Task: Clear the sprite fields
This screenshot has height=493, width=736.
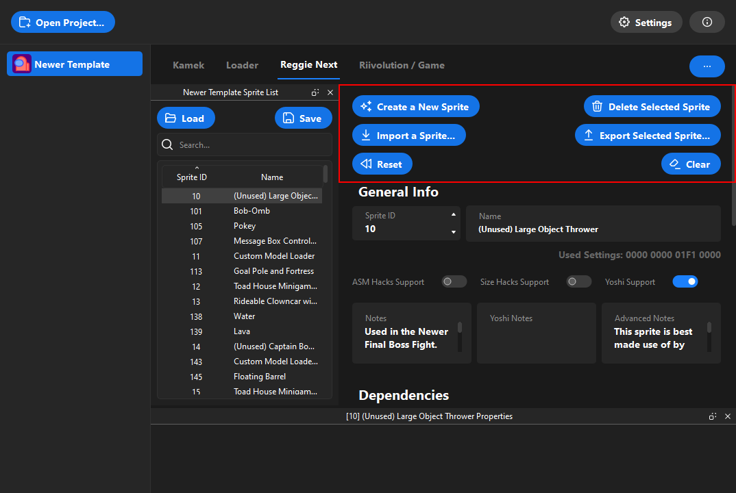Action: [691, 164]
